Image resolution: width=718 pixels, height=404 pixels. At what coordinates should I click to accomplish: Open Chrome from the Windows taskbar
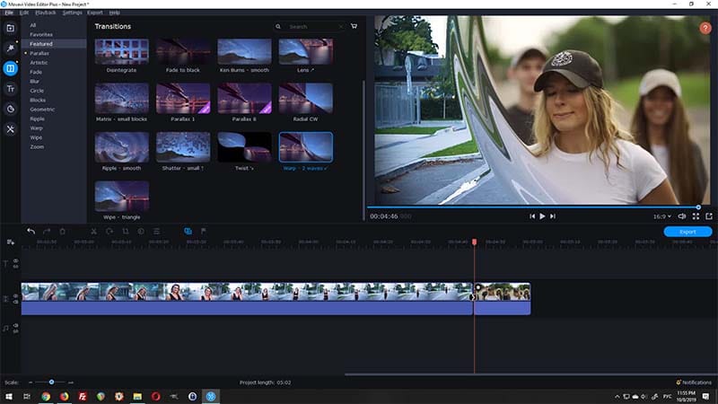click(x=46, y=397)
